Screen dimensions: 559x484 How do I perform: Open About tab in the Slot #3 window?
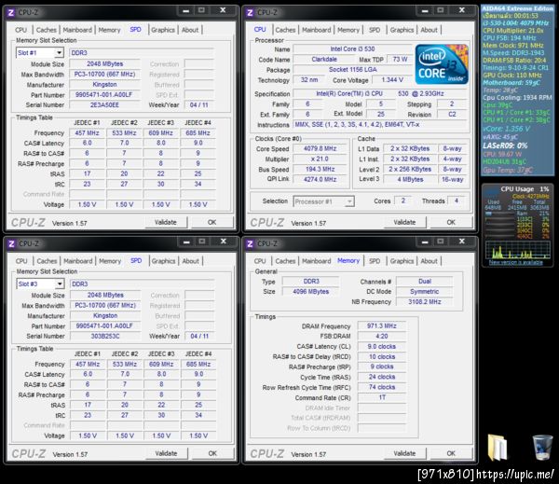[x=191, y=261]
